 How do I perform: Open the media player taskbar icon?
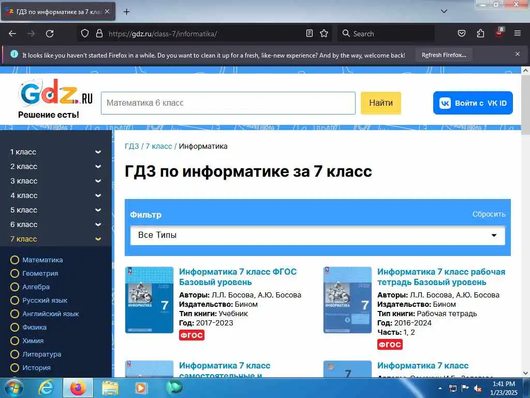tap(141, 388)
